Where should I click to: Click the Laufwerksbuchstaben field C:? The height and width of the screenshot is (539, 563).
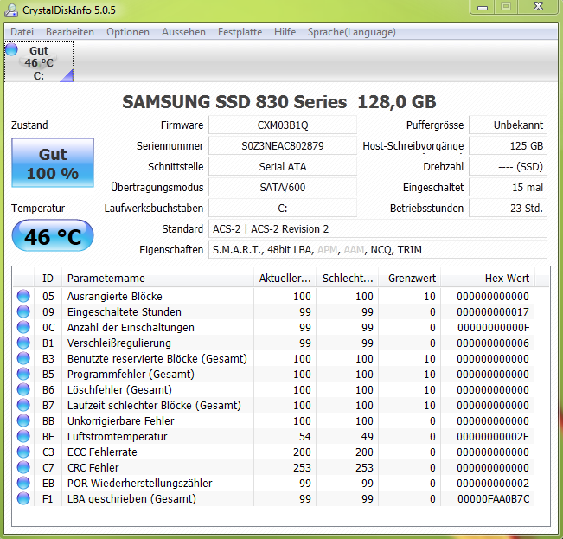pos(283,208)
